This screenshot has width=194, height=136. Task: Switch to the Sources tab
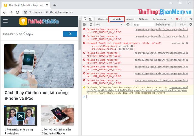pos(130,19)
